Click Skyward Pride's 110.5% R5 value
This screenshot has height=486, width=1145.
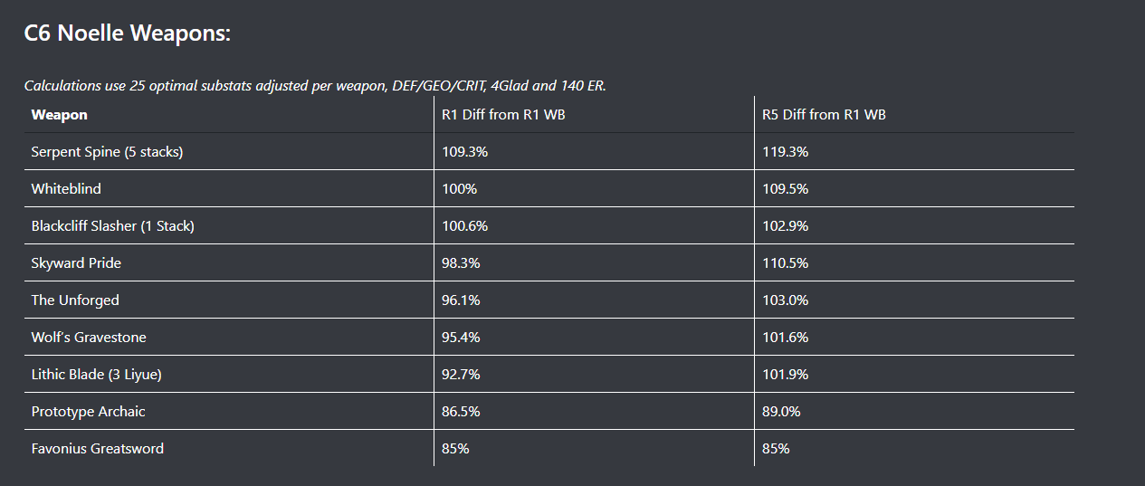[786, 263]
